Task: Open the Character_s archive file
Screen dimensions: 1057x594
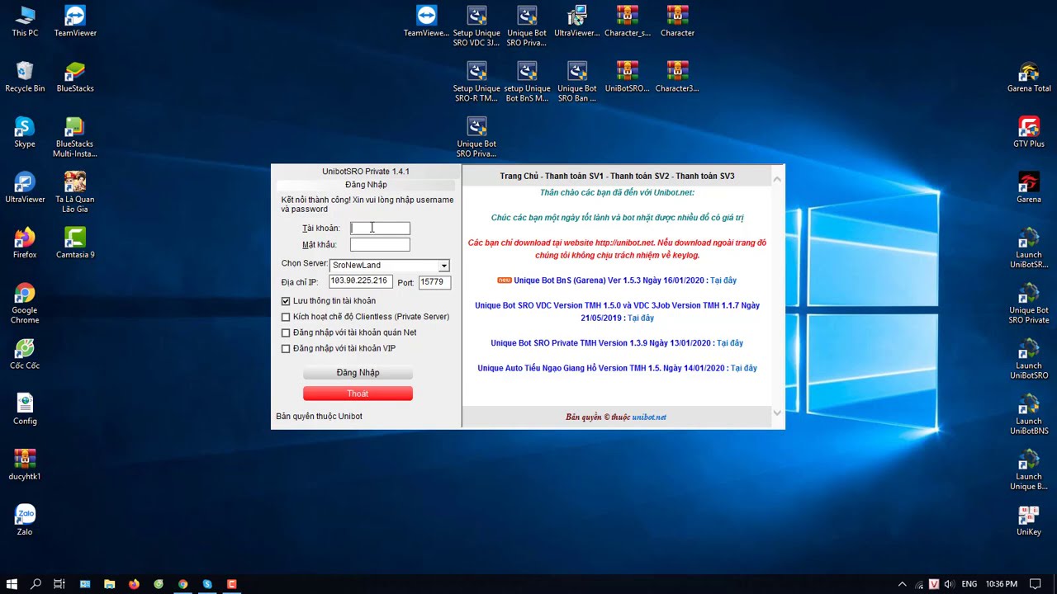Action: pyautogui.click(x=628, y=21)
